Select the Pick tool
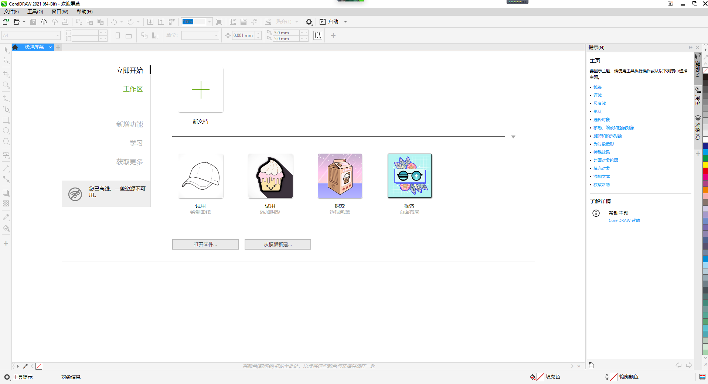 click(6, 50)
